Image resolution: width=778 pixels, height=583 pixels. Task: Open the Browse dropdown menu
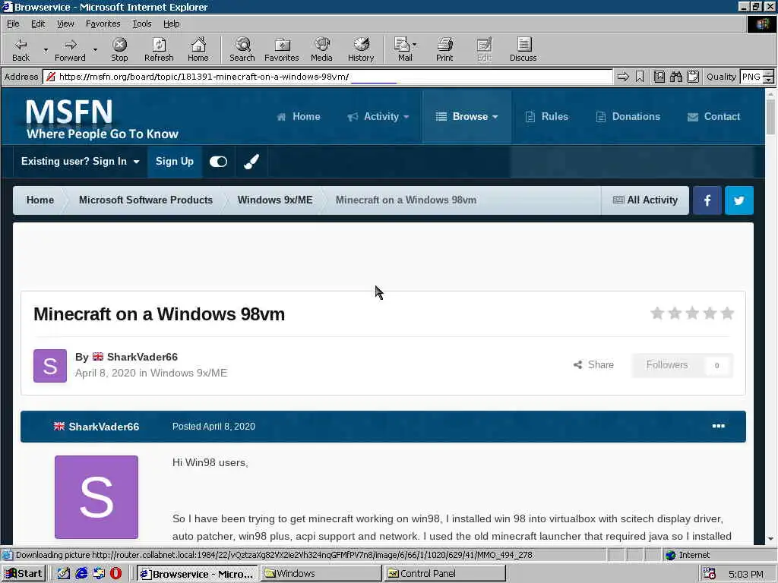point(467,116)
